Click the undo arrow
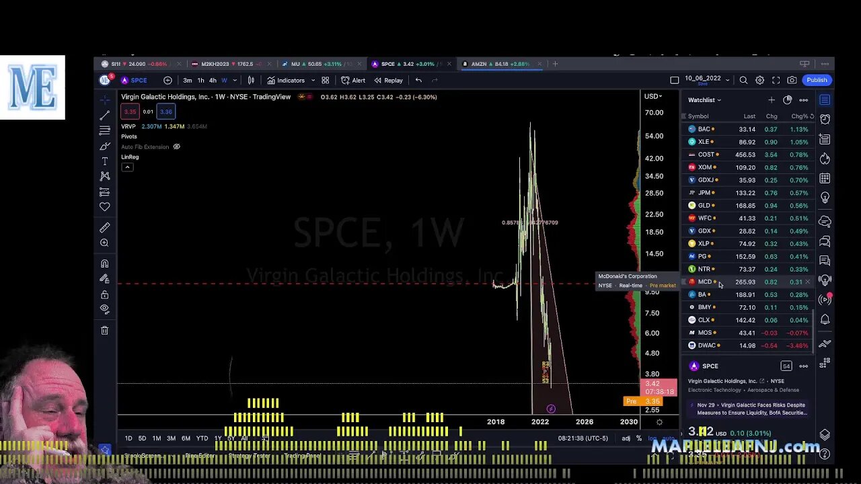 click(x=418, y=80)
